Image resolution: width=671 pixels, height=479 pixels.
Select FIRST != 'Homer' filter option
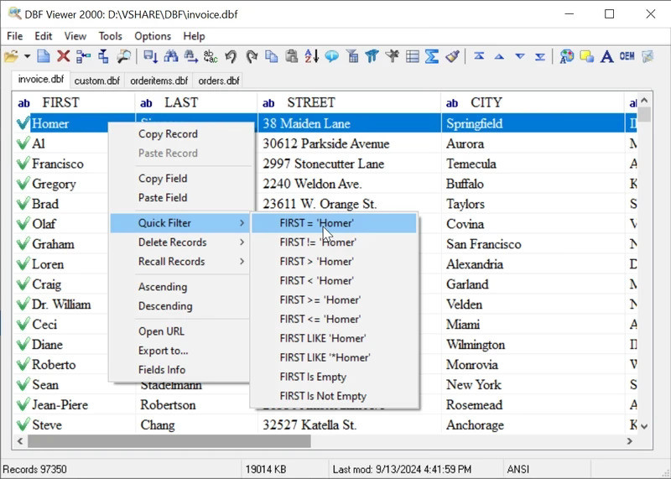(x=334, y=242)
